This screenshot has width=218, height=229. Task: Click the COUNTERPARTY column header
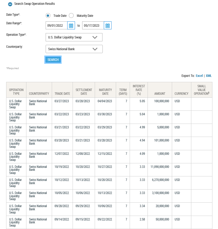(x=39, y=90)
